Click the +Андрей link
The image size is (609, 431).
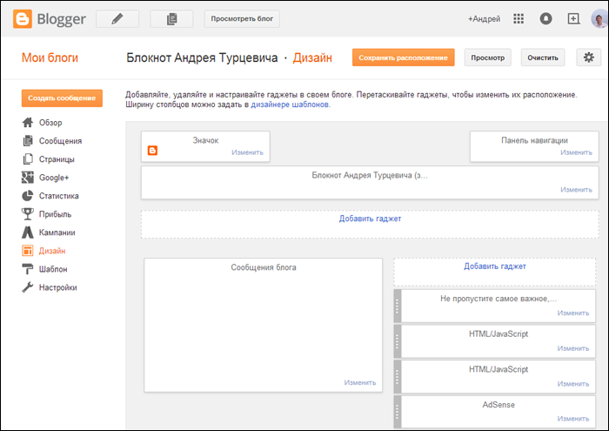pyautogui.click(x=484, y=18)
